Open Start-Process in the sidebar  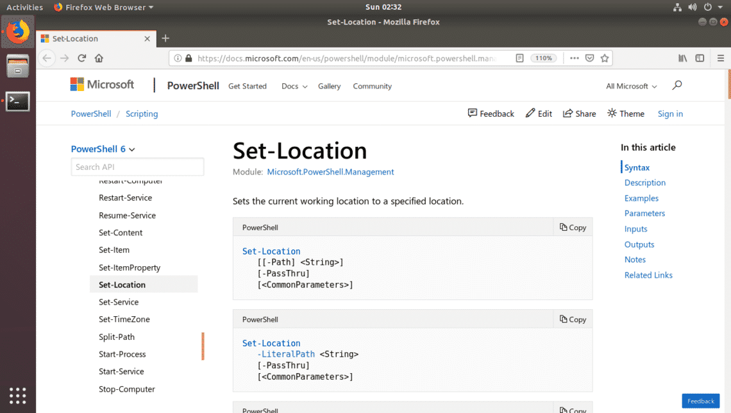[x=122, y=354]
